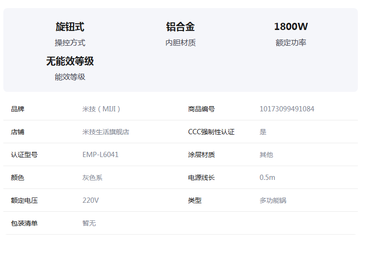Select the 无能效等级 heading
The height and width of the screenshot is (267, 365).
(70, 61)
